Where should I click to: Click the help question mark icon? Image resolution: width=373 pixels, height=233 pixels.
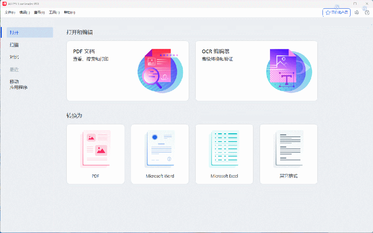pos(367,12)
